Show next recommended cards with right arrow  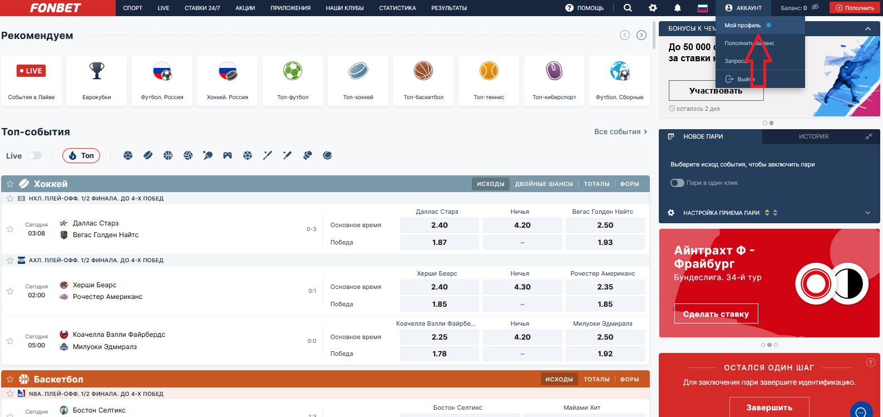[642, 35]
